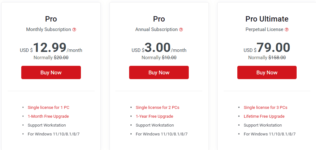Buy the Pro monthly subscription plan
Image resolution: width=316 pixels, height=150 pixels.
pos(51,72)
